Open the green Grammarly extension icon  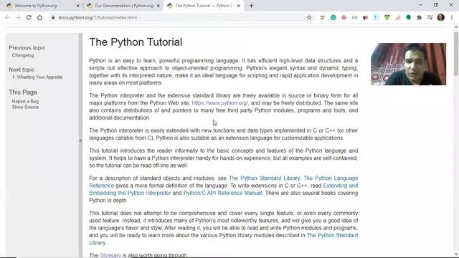pyautogui.click(x=333, y=17)
